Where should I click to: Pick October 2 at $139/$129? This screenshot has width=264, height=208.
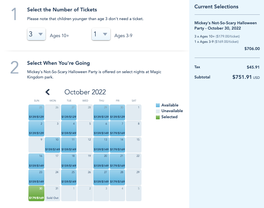point(36,128)
